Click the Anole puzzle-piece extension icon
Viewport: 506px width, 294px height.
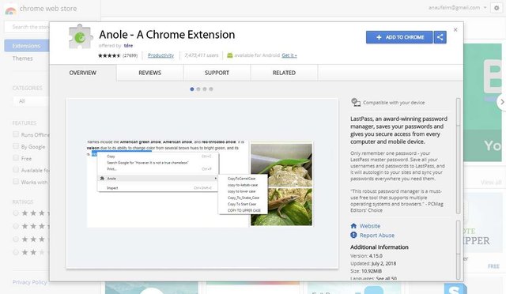[81, 36]
